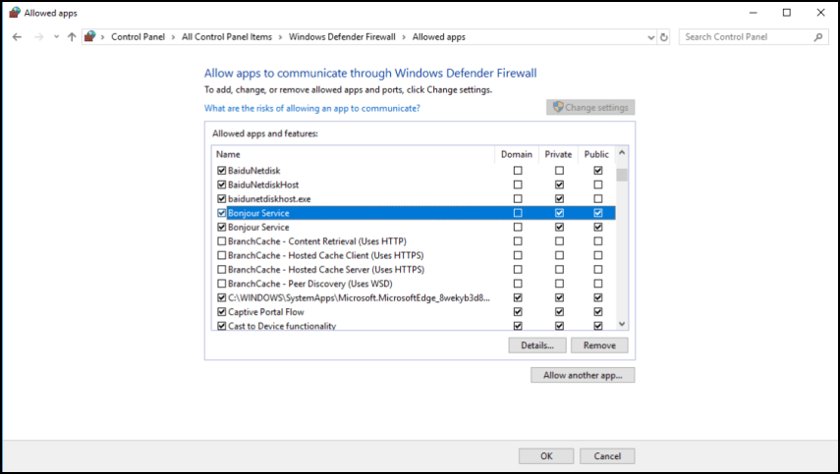840x474 pixels.
Task: Open the recent locations dropdown arrow
Action: 56,37
